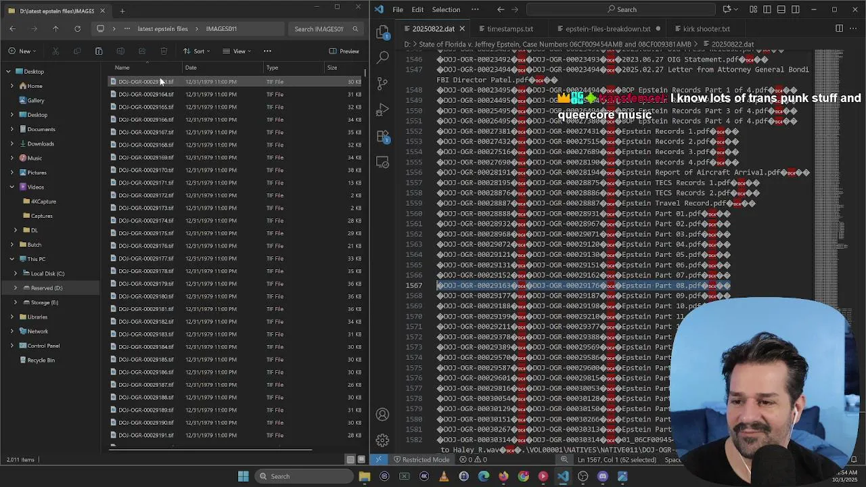Open VS Code Explorer icon in activity bar
Screen dimensions: 866x487
pos(383,32)
